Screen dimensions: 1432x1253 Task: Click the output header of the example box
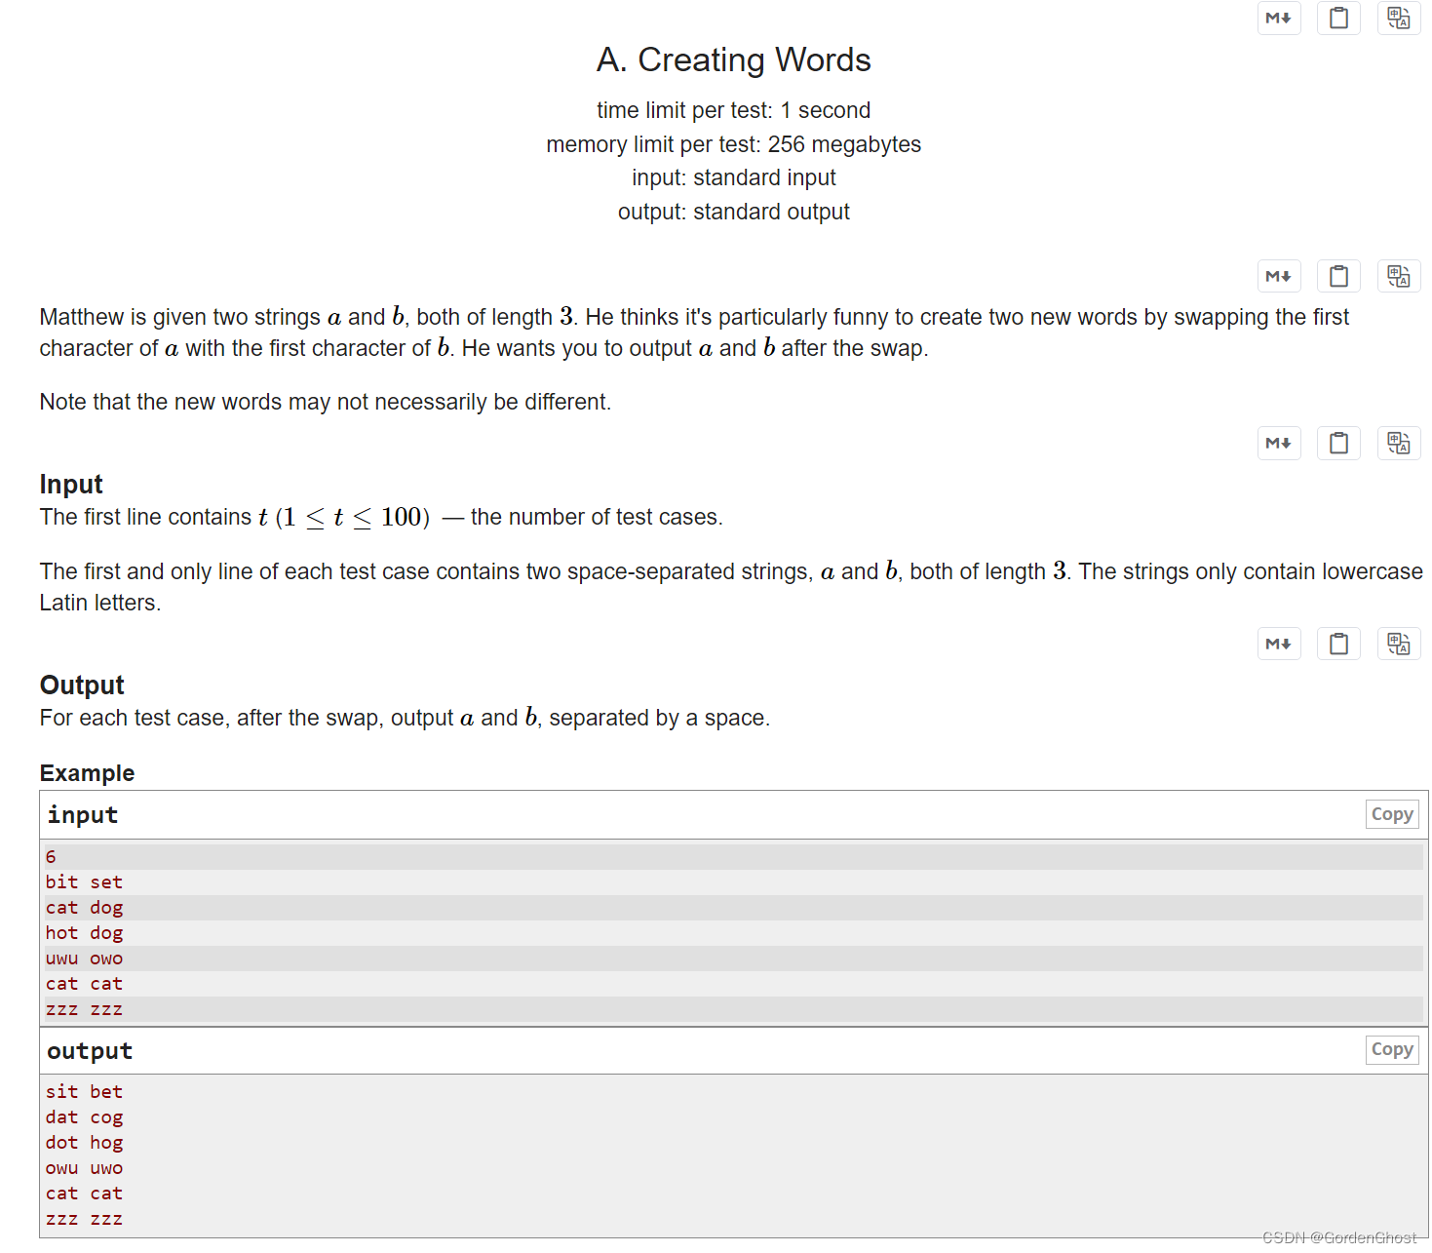[x=89, y=1051]
